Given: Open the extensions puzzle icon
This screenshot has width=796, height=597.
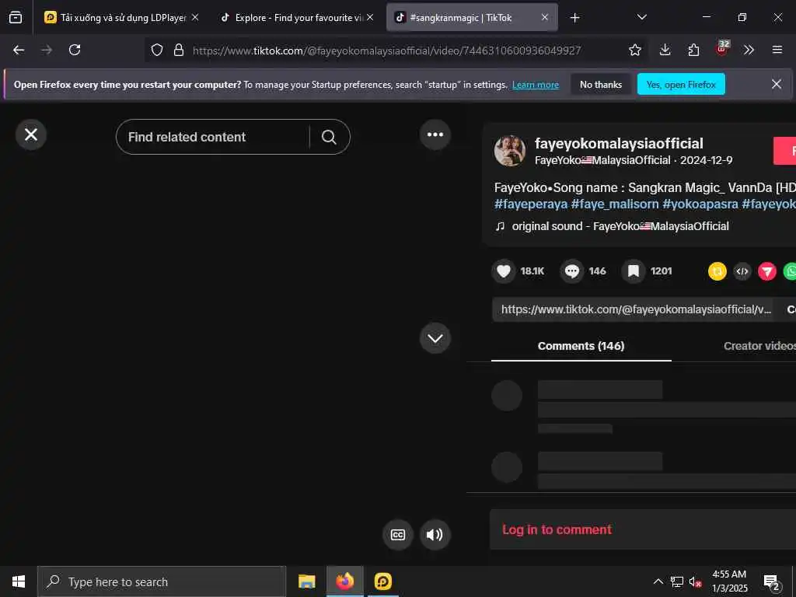Looking at the screenshot, I should 693,50.
